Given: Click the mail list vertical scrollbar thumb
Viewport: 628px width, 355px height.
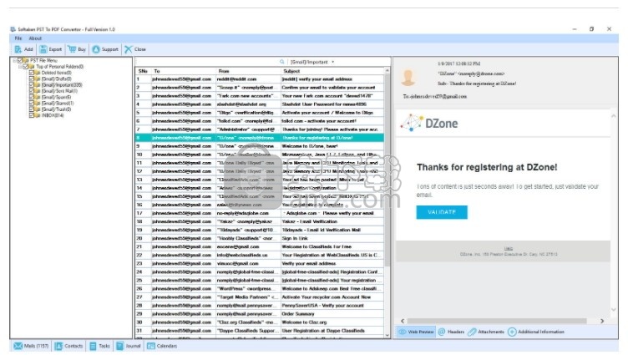Looking at the screenshot, I should pos(387,170).
